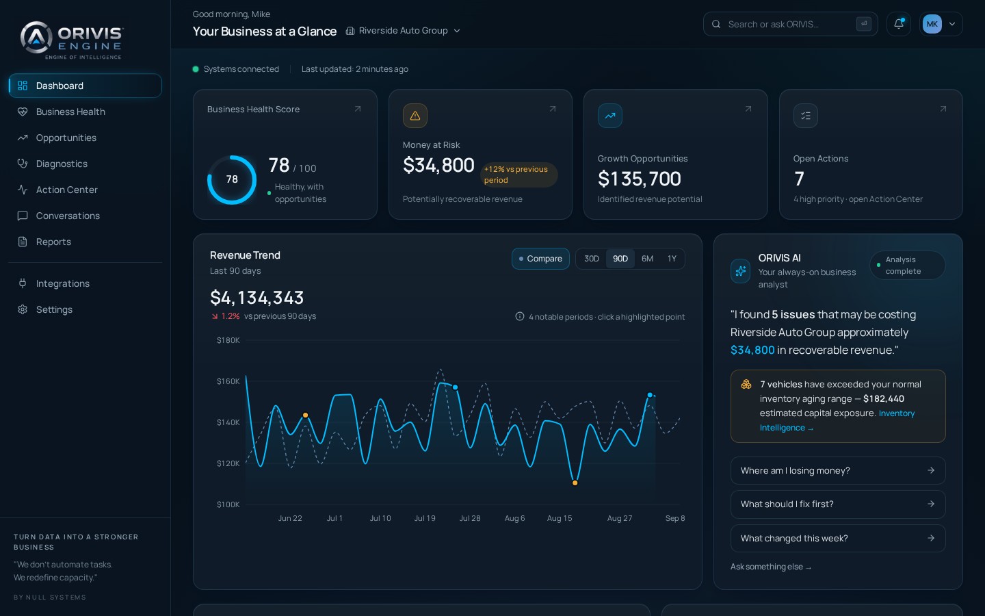The height and width of the screenshot is (616, 985).
Task: Click the blue chart point near Jul 28
Action: (455, 387)
